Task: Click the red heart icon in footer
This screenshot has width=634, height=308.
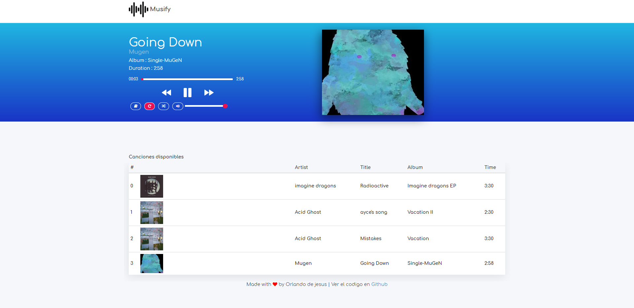Action: pyautogui.click(x=275, y=284)
